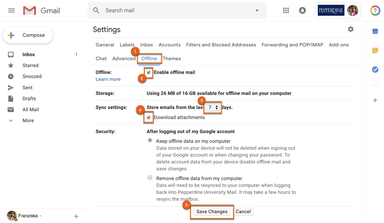
Task: Open Gmail notifications bell
Action: (x=302, y=10)
